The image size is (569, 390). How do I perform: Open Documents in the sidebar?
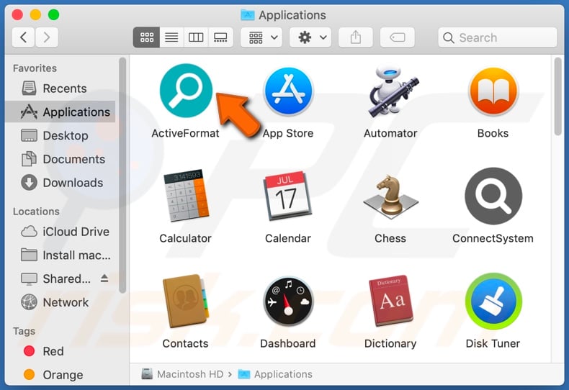[x=61, y=159]
